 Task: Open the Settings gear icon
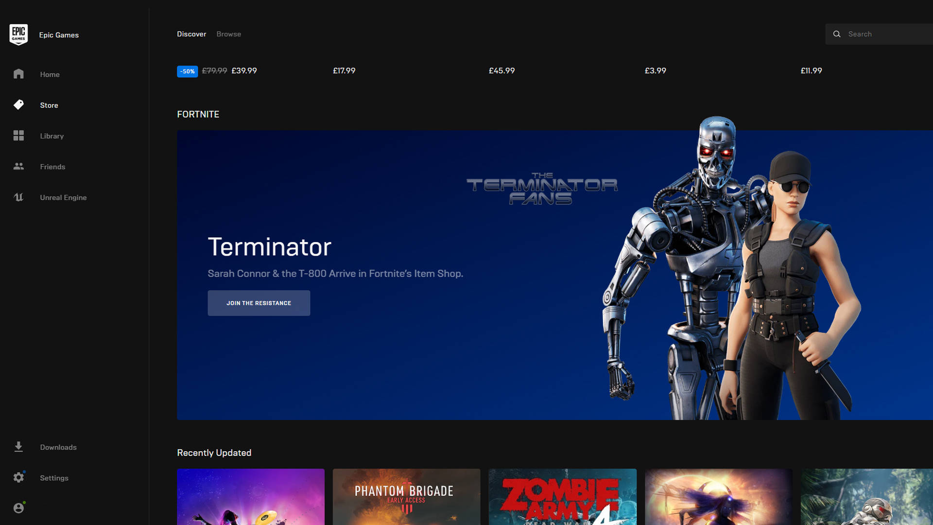pyautogui.click(x=18, y=477)
